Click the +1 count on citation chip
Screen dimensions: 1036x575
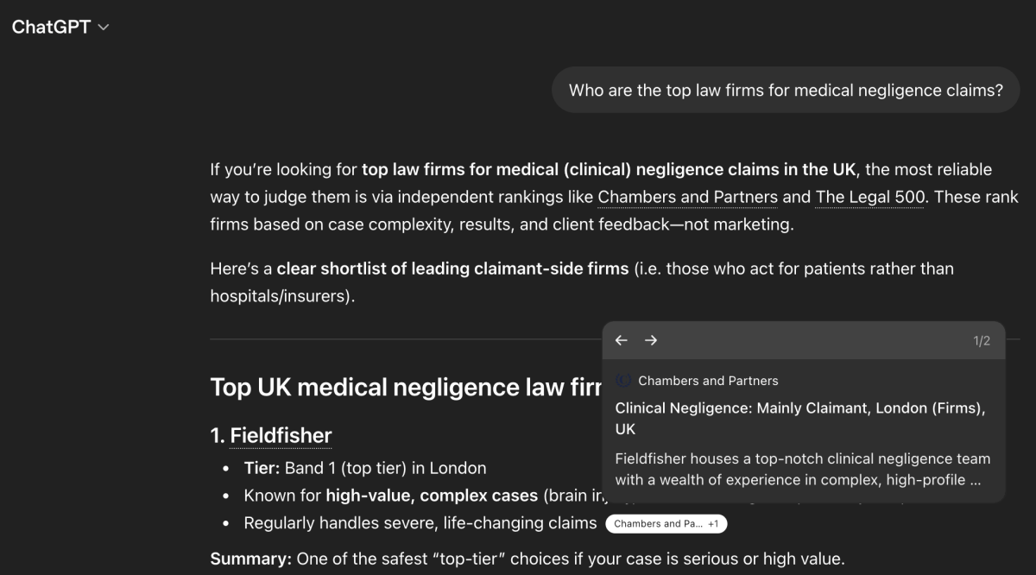click(713, 524)
